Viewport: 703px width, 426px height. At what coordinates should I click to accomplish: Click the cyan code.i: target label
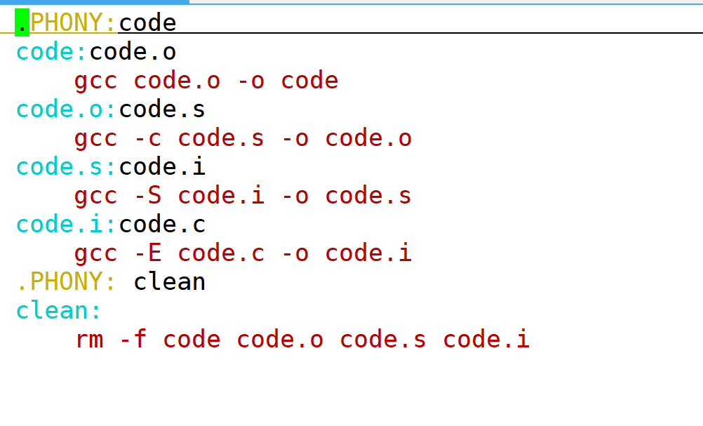(65, 224)
